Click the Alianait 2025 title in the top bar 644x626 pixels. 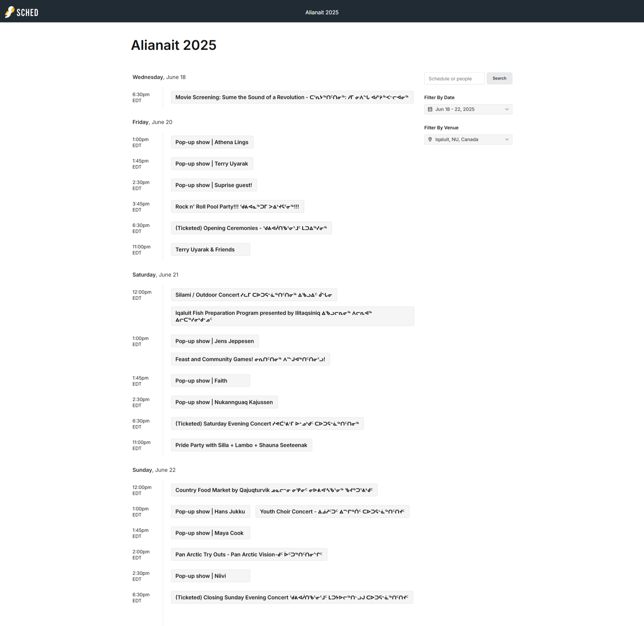(322, 12)
